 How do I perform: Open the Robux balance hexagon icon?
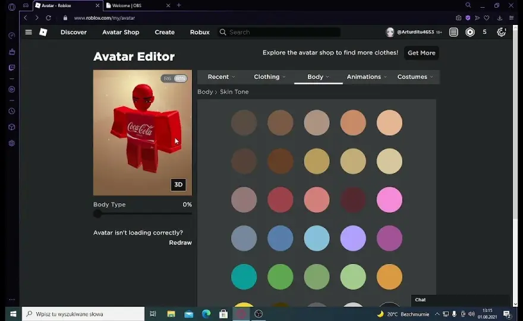pyautogui.click(x=470, y=32)
